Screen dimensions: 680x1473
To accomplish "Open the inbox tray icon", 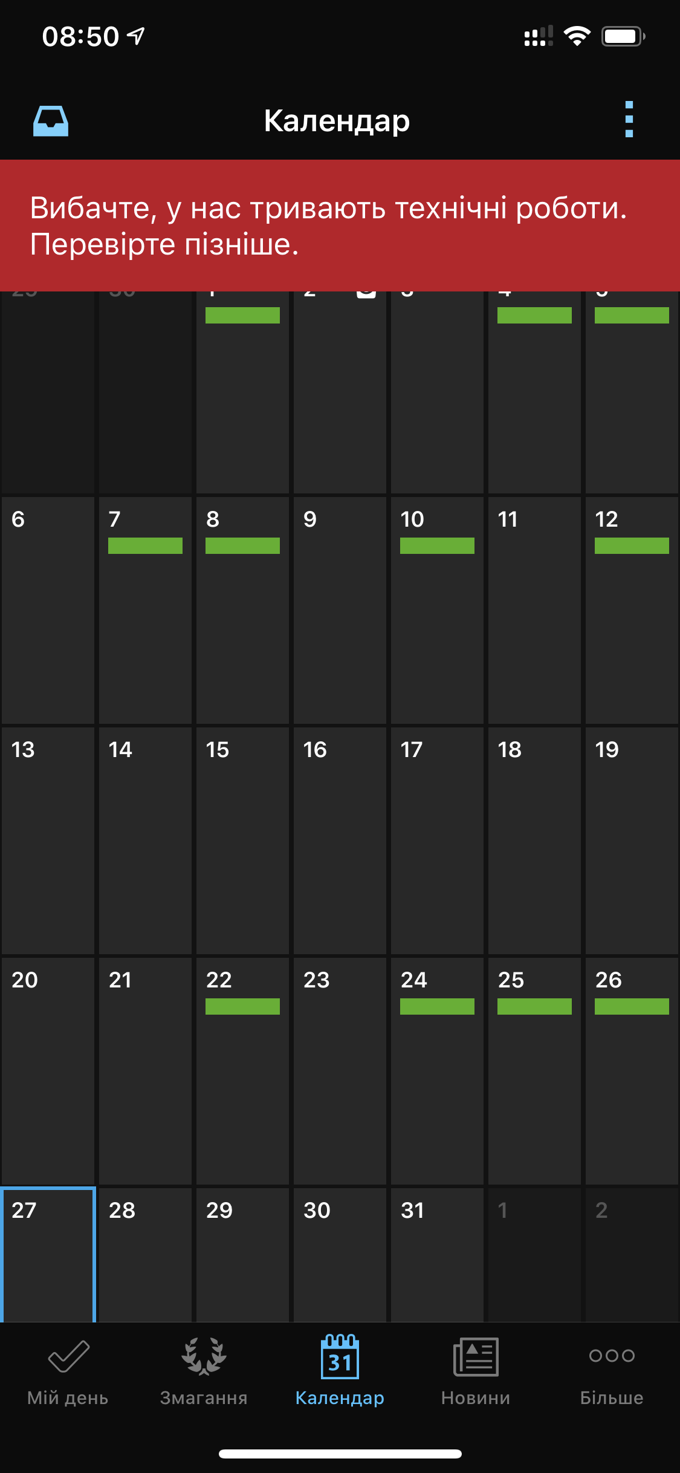I will 50,121.
